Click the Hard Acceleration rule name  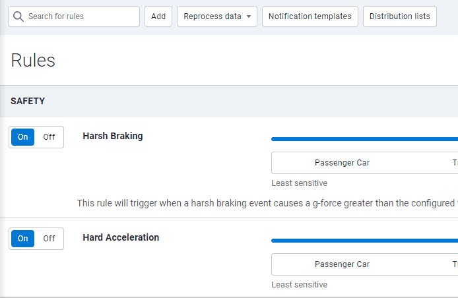pyautogui.click(x=121, y=237)
